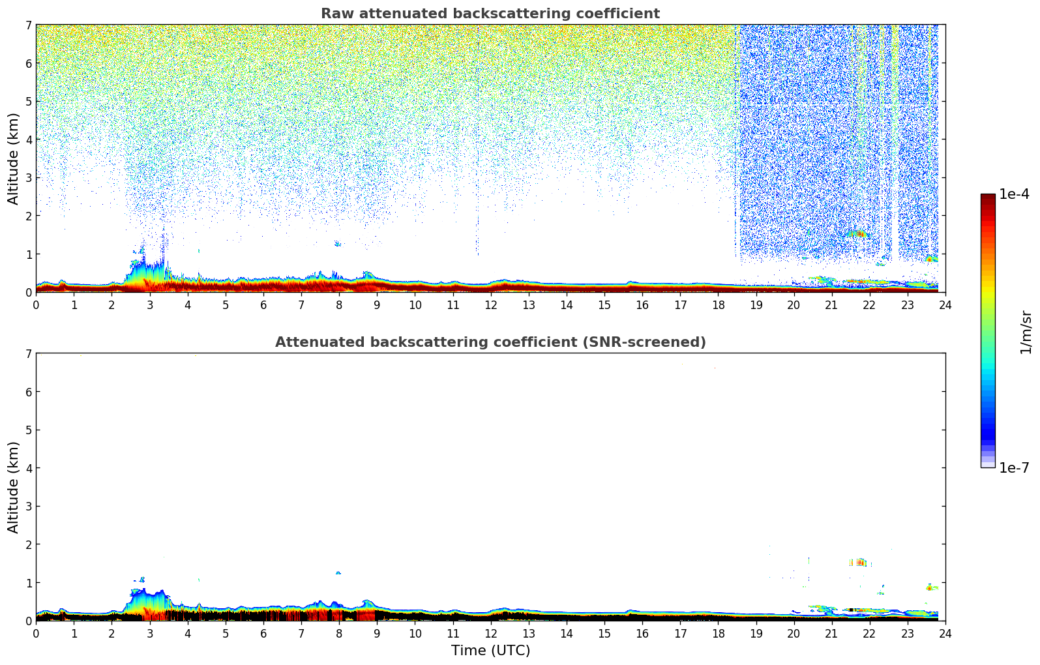The height and width of the screenshot is (665, 1040).
Task: Click 'Altitude (km)' label of the lower plot
Action: click(x=14, y=487)
